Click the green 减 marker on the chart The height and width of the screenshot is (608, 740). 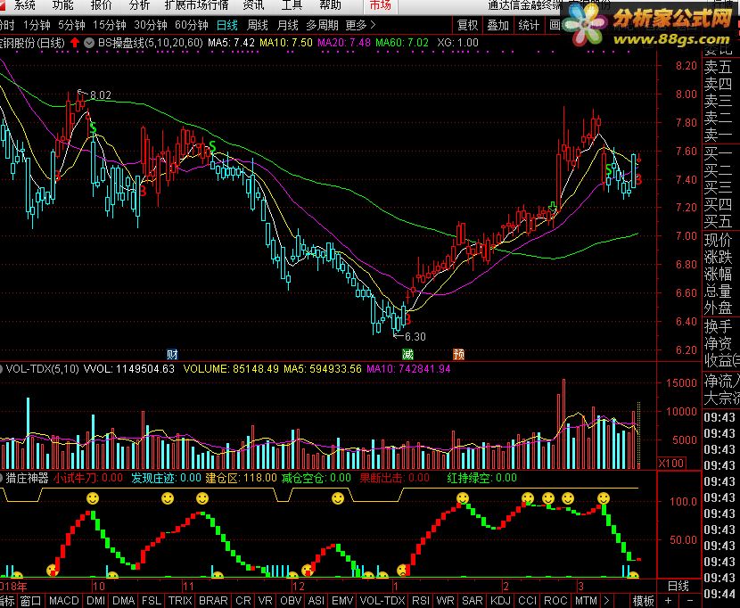coord(407,354)
